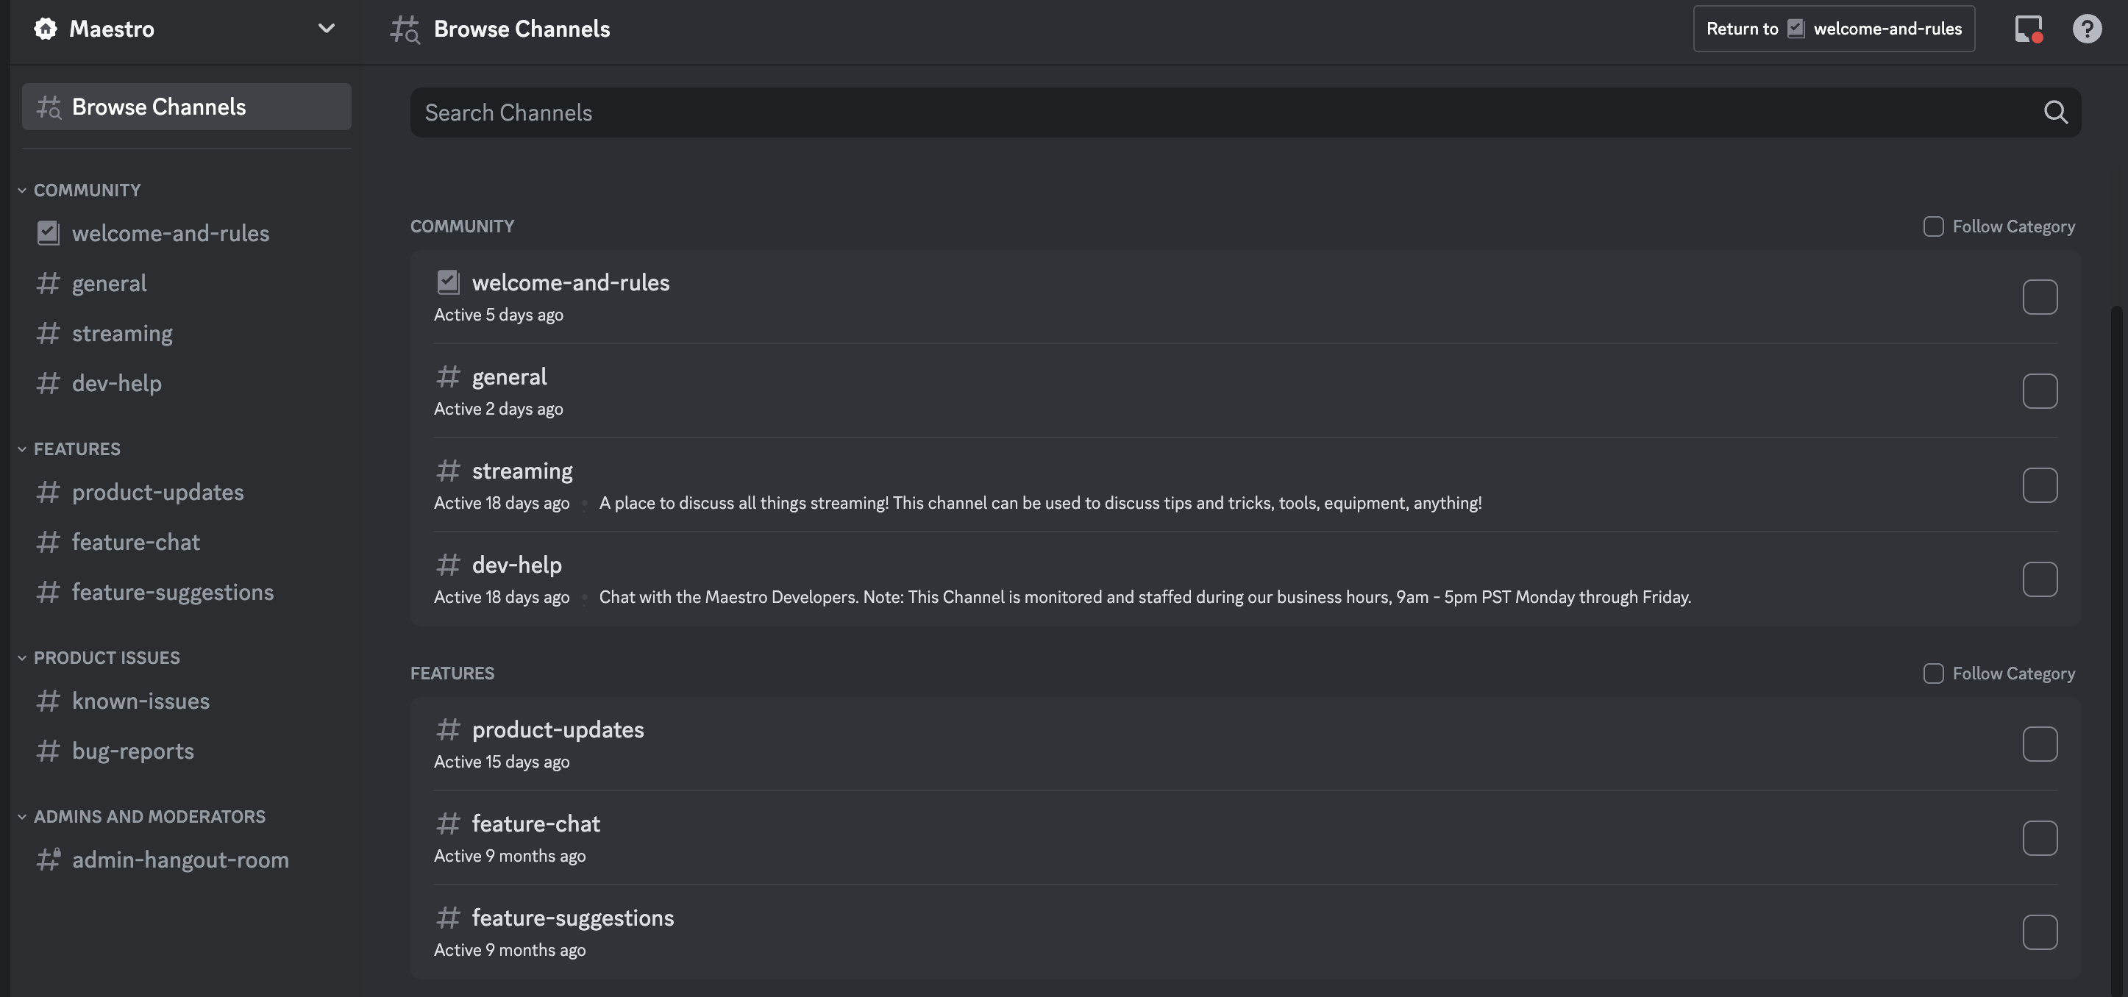Collapse the COMMUNITY category in sidebar
This screenshot has height=997, width=2128.
[x=22, y=190]
